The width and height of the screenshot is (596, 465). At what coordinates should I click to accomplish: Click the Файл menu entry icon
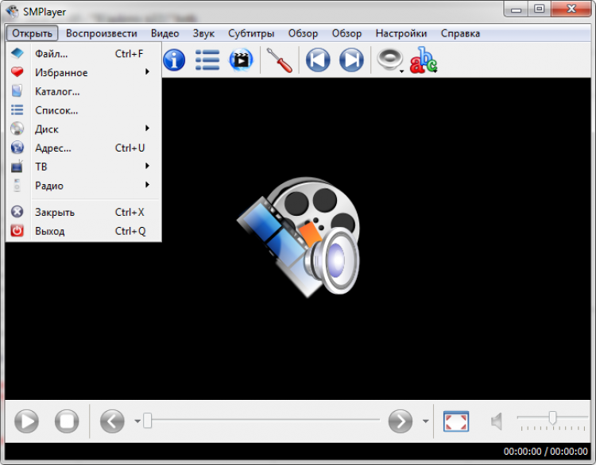(x=17, y=53)
